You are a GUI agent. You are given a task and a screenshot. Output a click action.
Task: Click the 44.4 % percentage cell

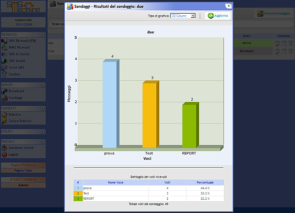click(x=205, y=188)
